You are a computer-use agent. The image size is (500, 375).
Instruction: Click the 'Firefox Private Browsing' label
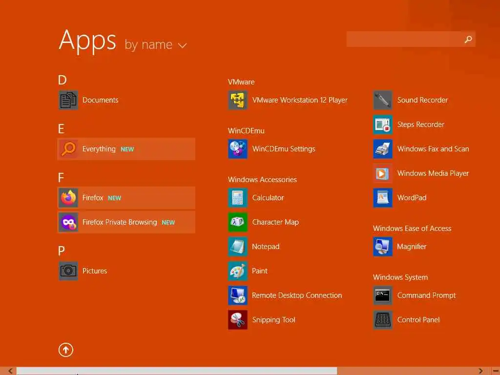(x=120, y=222)
